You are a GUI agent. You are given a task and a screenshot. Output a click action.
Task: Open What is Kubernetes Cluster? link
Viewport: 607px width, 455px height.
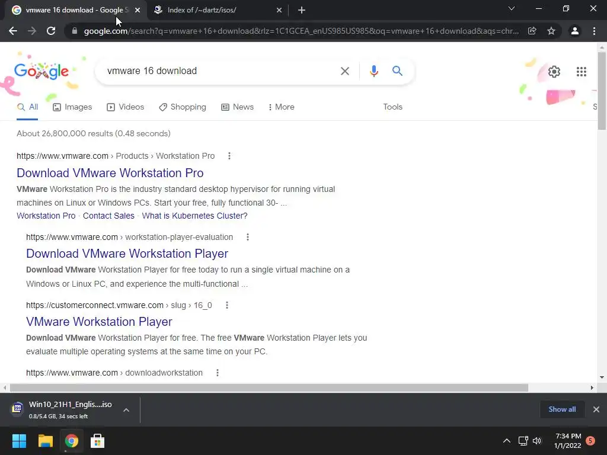coord(194,216)
